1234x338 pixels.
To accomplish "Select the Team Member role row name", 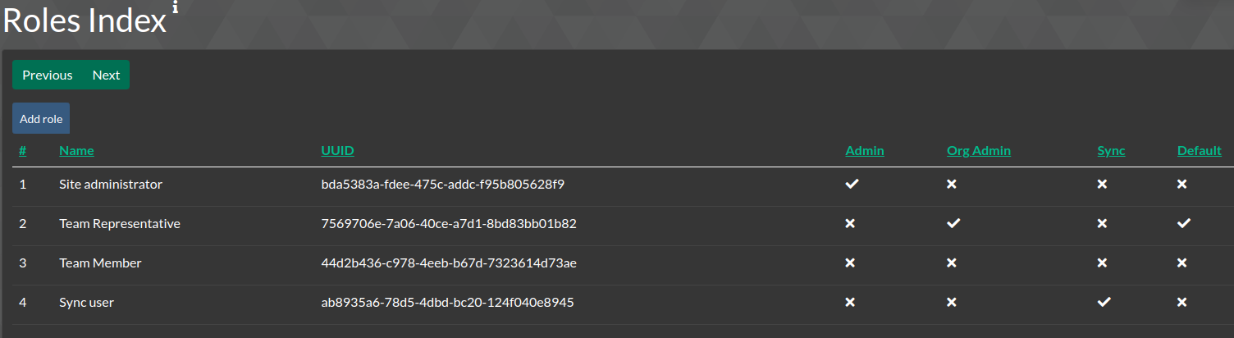I will click(x=100, y=263).
